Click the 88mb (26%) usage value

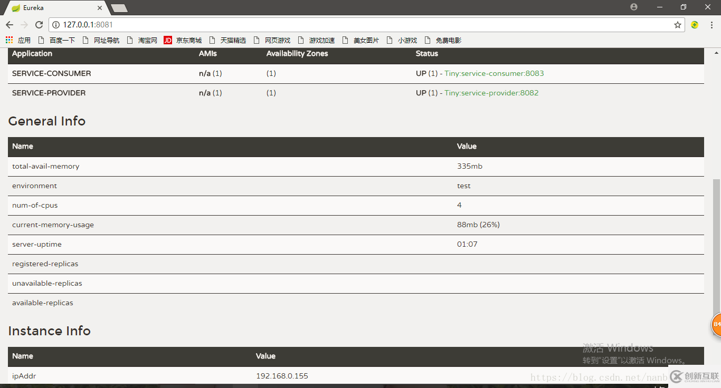(478, 225)
